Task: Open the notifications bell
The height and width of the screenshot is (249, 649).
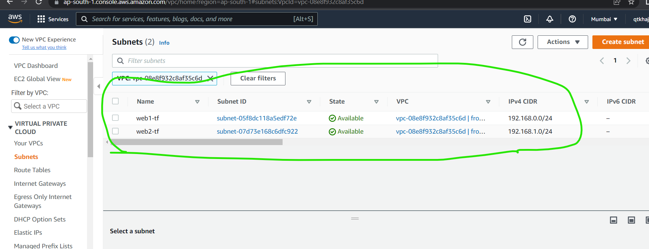Action: pyautogui.click(x=550, y=19)
